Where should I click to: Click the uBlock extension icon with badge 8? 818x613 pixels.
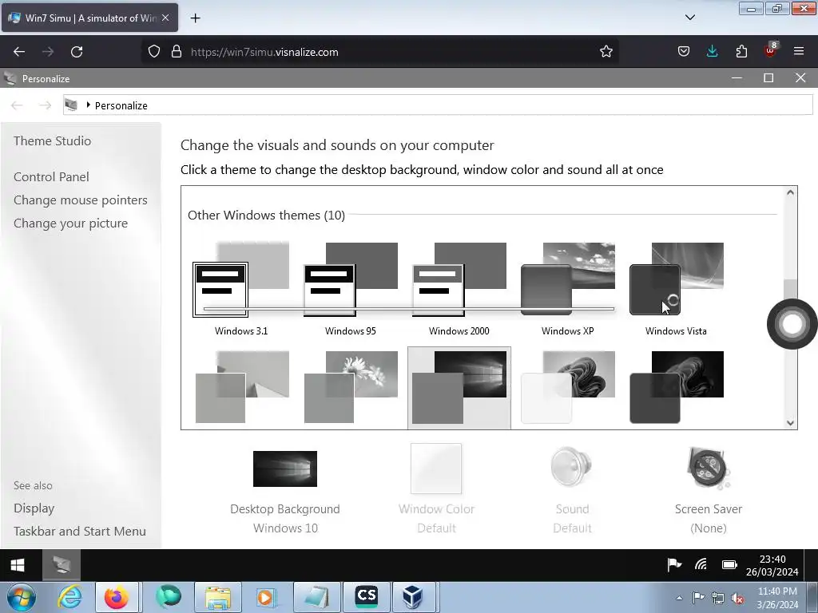(771, 50)
